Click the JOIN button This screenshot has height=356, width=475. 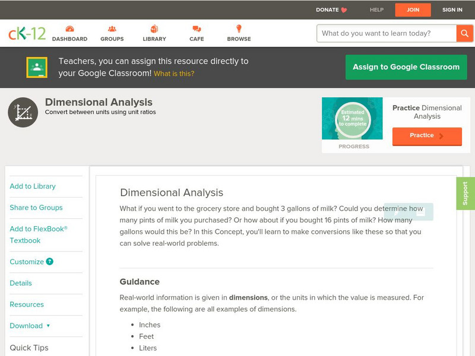(413, 9)
